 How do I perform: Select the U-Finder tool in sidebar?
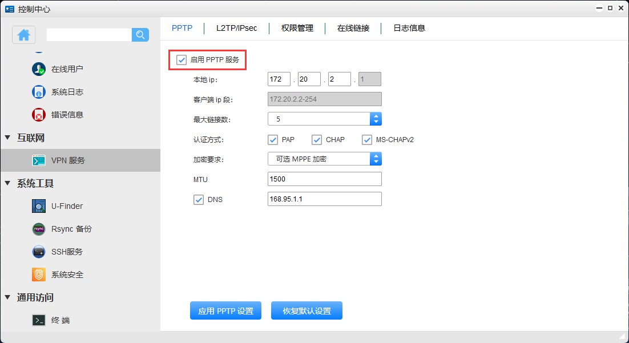click(67, 206)
